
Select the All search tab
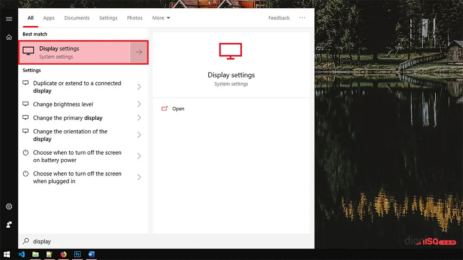point(31,18)
